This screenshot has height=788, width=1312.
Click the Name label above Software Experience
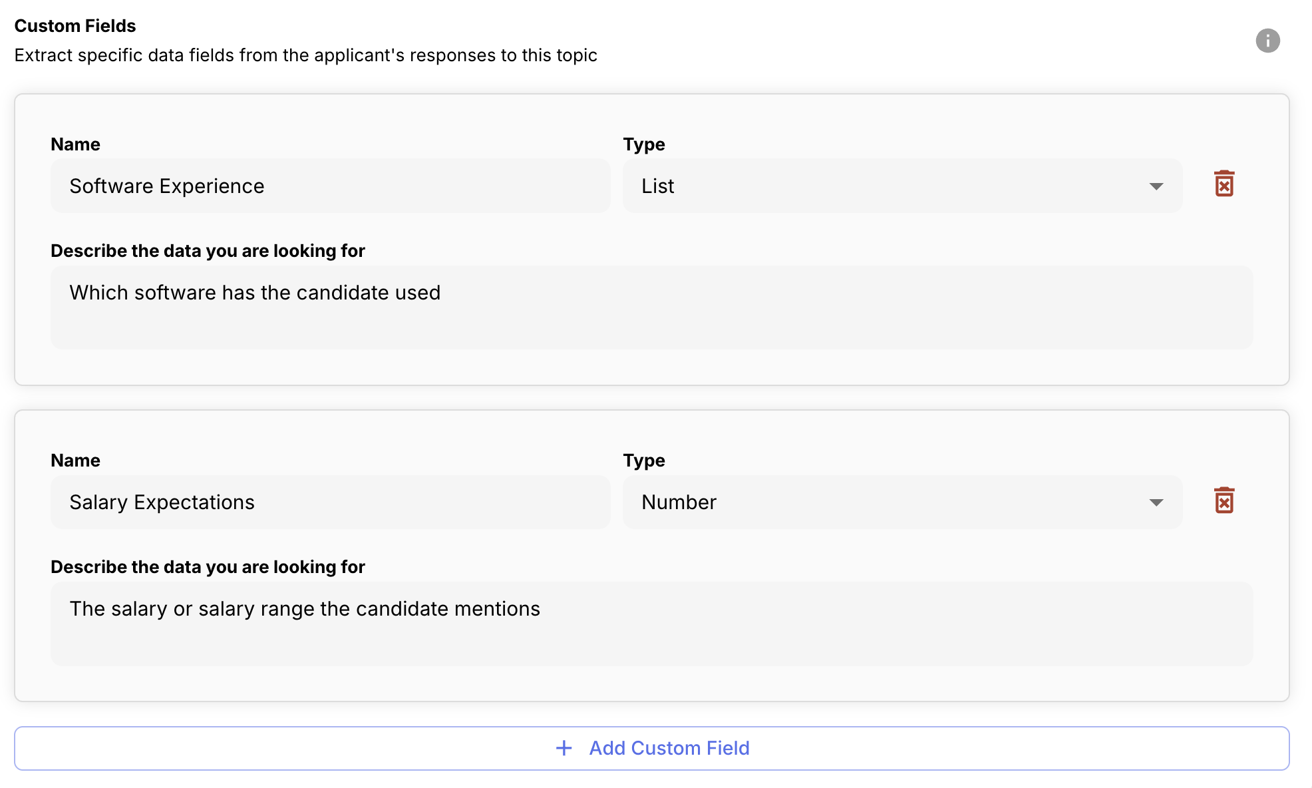pyautogui.click(x=75, y=144)
